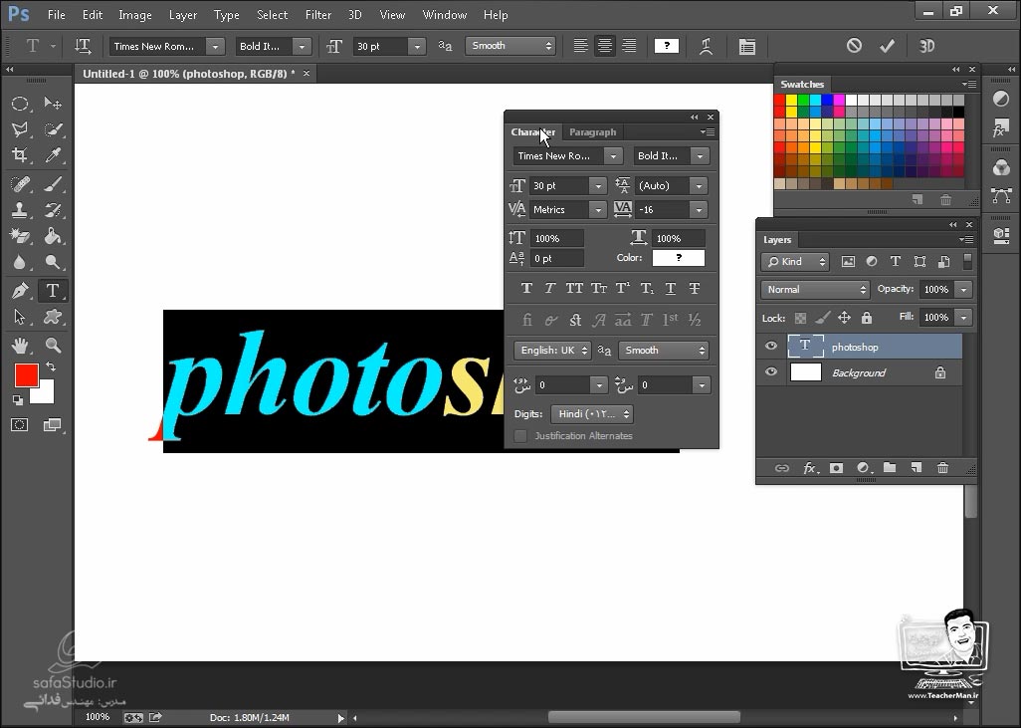
Task: Center text in options bar
Action: point(605,46)
